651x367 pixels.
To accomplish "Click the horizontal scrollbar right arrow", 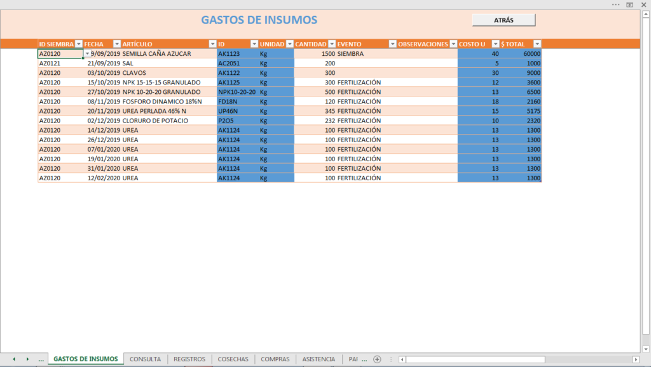I will [636, 359].
